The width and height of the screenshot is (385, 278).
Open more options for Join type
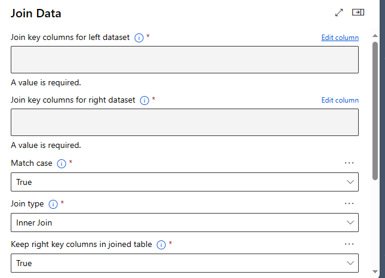pos(349,203)
